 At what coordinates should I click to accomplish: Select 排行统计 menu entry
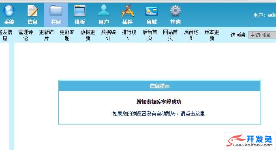click(x=129, y=35)
